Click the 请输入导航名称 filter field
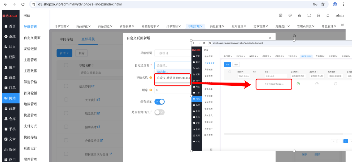This screenshot has height=163, width=353. [x=101, y=73]
